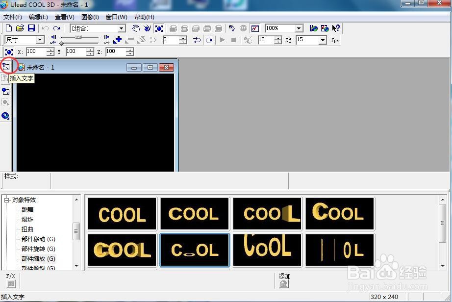Viewport: 452px width, 302px height.
Task: Click the effects tree scrollbar down arrow
Action: [76, 266]
